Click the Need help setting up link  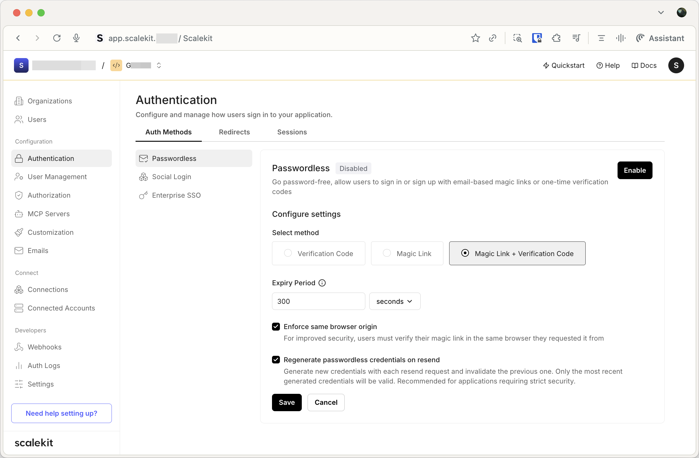pos(61,413)
